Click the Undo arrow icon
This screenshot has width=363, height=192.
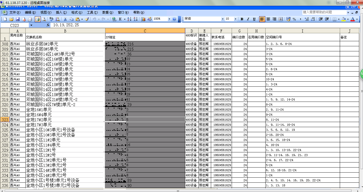click(x=94, y=19)
